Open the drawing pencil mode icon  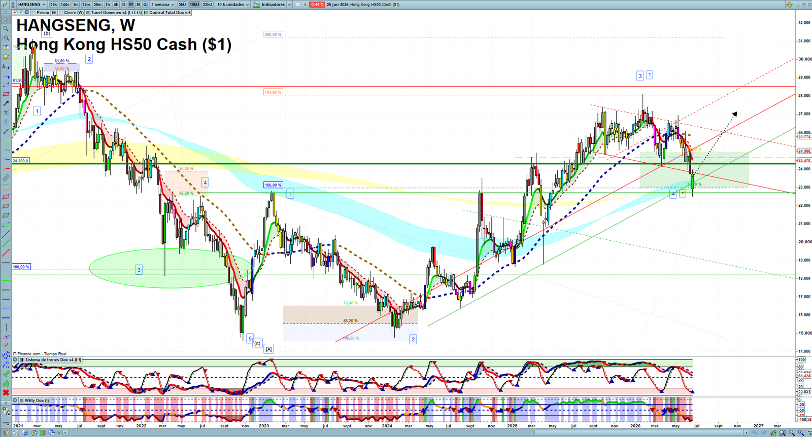pyautogui.click(x=6, y=433)
